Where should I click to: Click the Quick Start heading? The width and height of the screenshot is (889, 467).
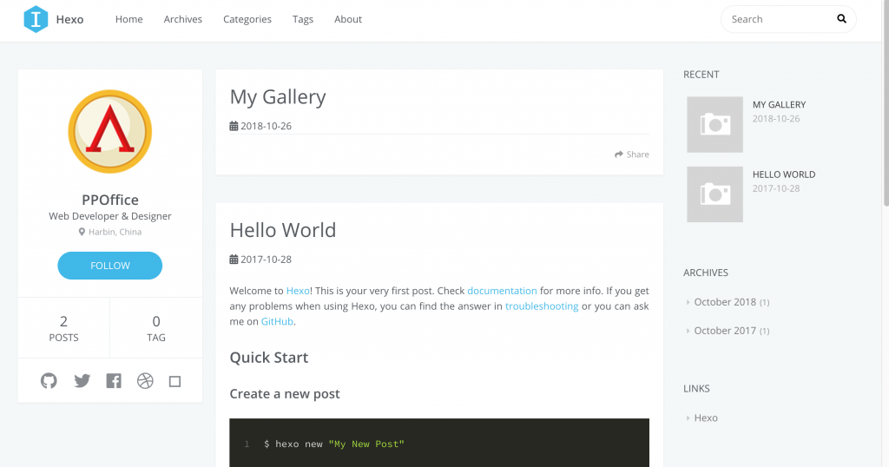269,358
